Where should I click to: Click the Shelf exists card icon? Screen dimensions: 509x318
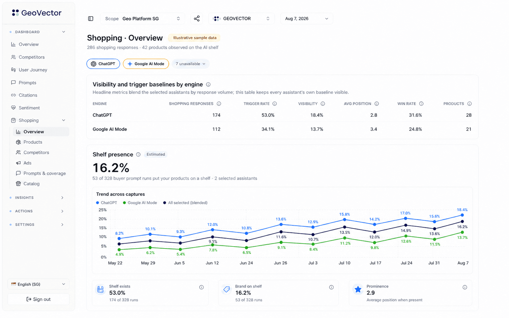[x=100, y=289]
